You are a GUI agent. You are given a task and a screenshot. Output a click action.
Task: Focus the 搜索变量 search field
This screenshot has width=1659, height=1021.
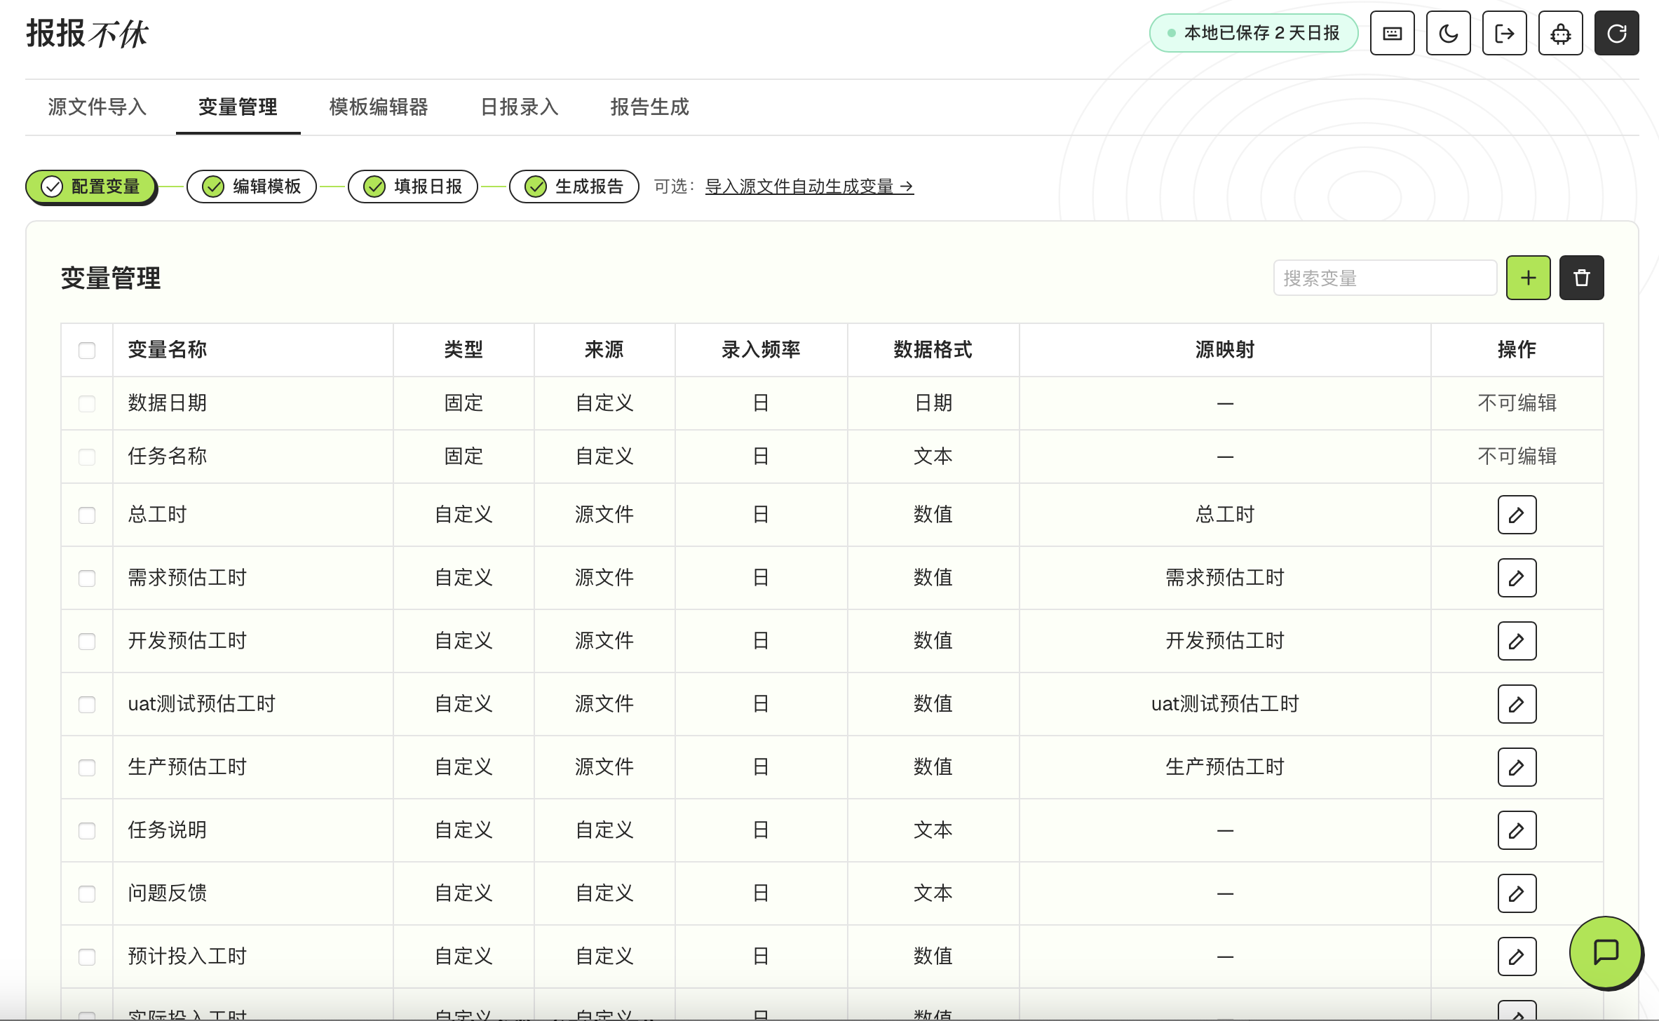[1385, 278]
